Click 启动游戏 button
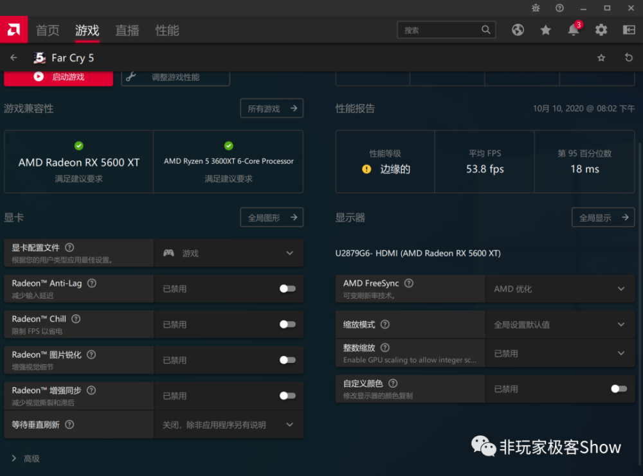This screenshot has width=643, height=476. tap(59, 78)
